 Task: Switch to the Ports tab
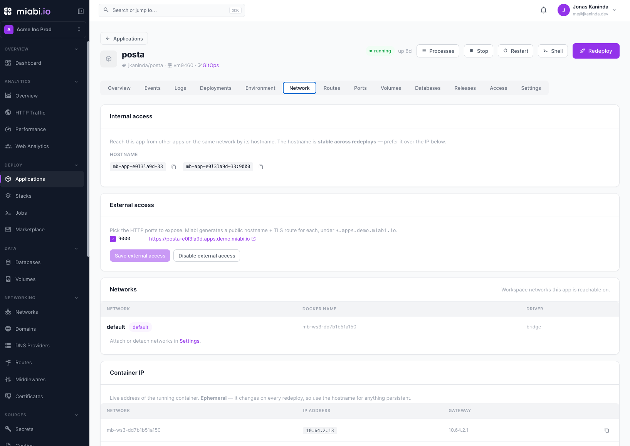[x=360, y=88]
